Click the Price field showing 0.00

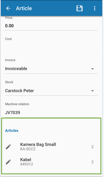pyautogui.click(x=52, y=26)
